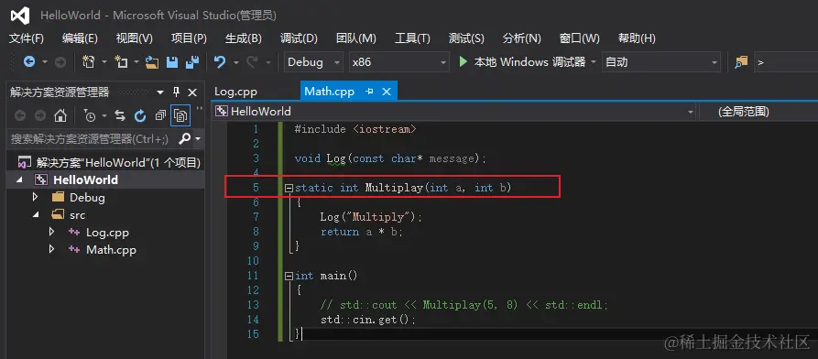Open the 视图(V) menu
This screenshot has width=818, height=359.
(134, 38)
